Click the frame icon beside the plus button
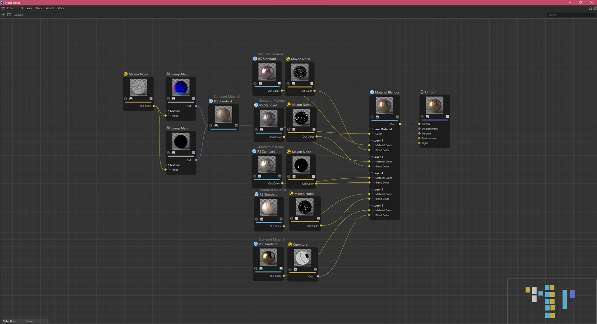Viewport: 597px width, 324px height. pos(9,15)
